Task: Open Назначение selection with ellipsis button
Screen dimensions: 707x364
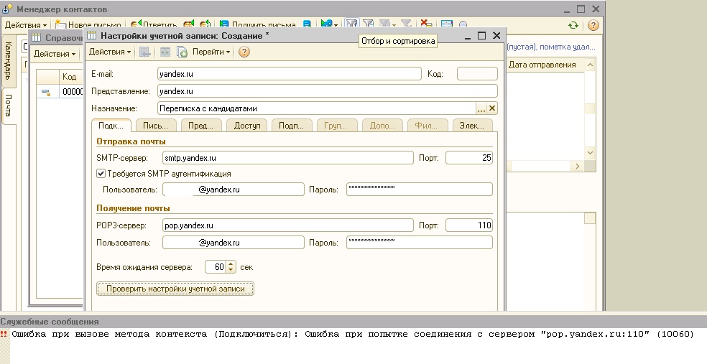Action: [x=481, y=108]
